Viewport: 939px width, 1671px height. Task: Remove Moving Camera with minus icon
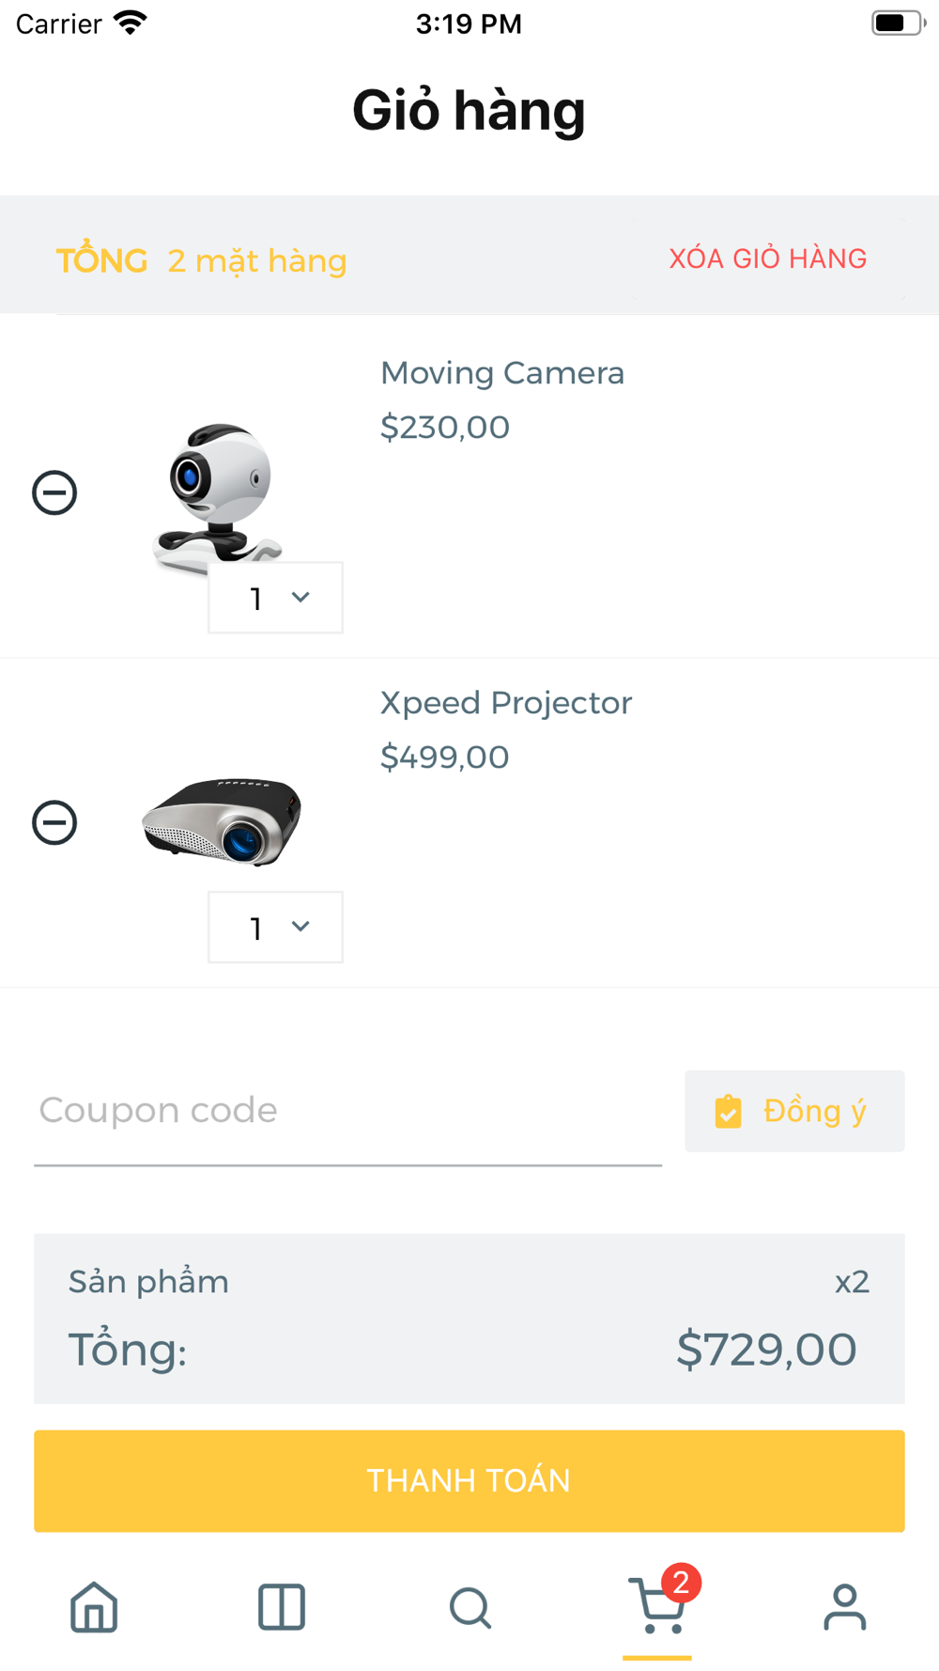coord(54,492)
